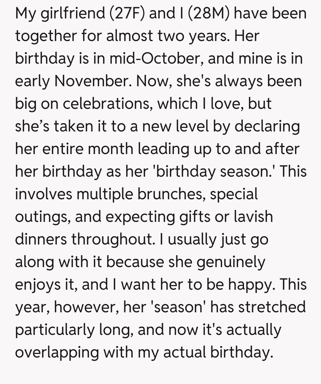
Task: Click the word "overlapping" in the last line
Action: click(56, 352)
